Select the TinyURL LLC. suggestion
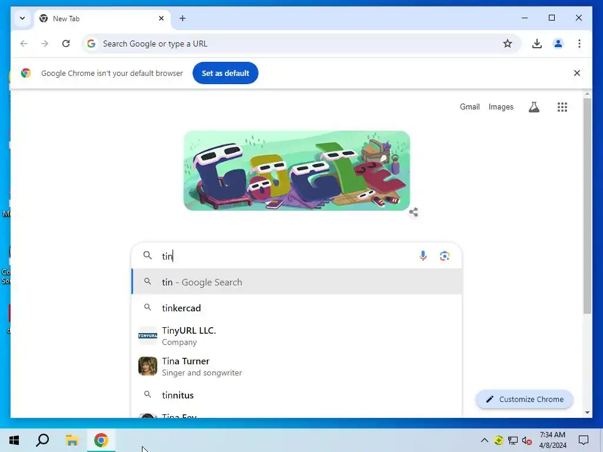The width and height of the screenshot is (603, 452). coord(297,336)
